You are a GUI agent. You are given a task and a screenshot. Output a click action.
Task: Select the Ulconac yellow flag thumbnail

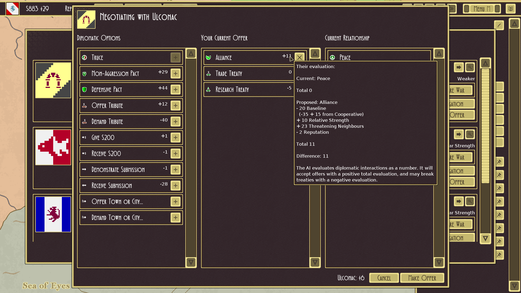(53, 80)
